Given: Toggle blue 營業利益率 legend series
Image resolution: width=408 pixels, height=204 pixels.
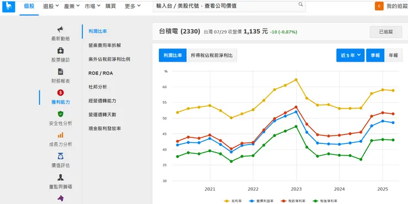Looking at the screenshot, I should pyautogui.click(x=261, y=201).
